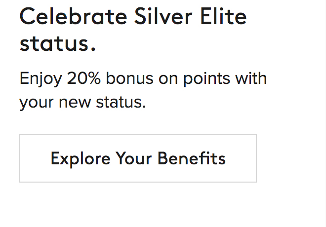Click the Explore Your Benefits button
The image size is (326, 227).
(138, 158)
